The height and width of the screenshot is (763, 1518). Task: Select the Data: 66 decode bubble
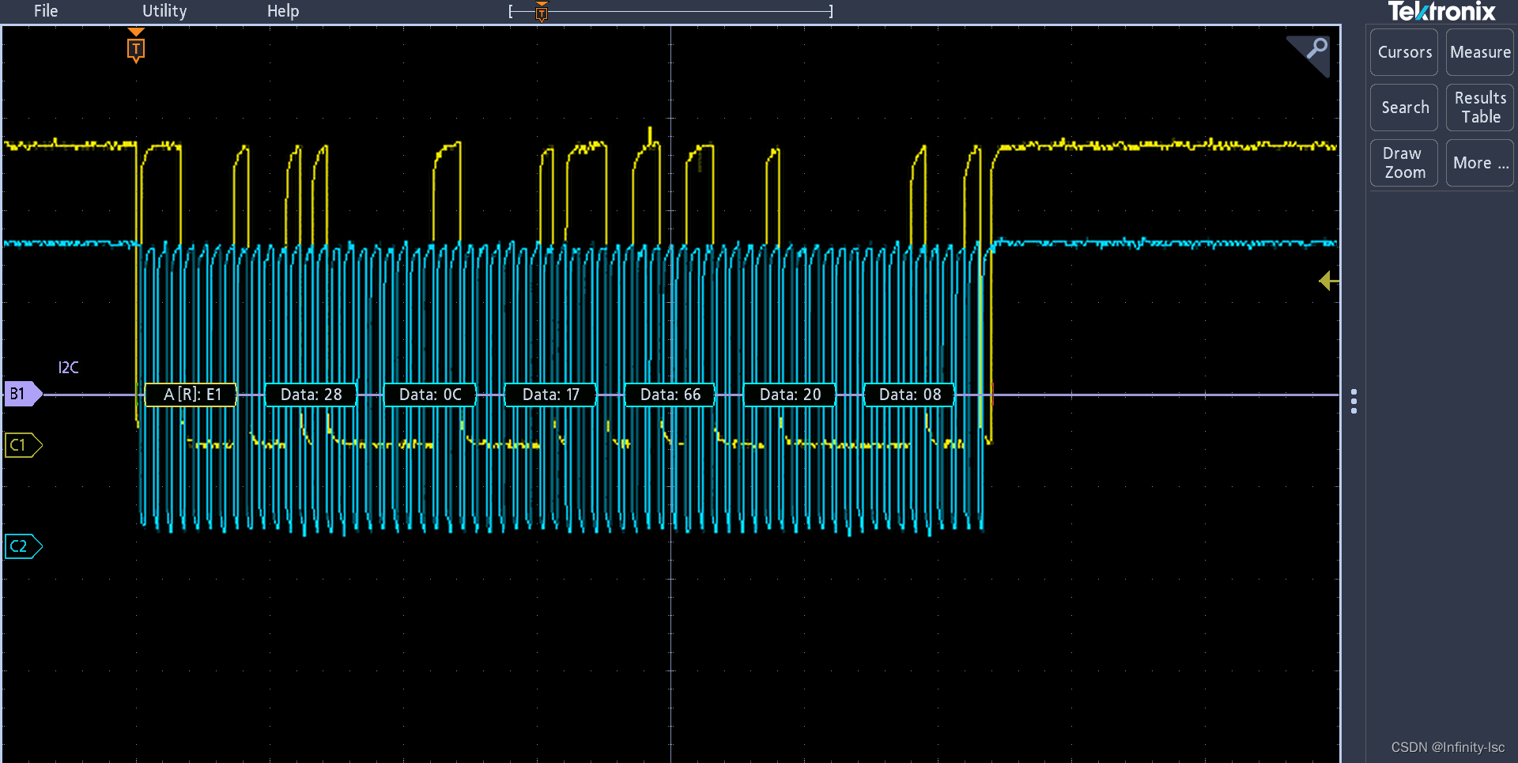pyautogui.click(x=669, y=395)
